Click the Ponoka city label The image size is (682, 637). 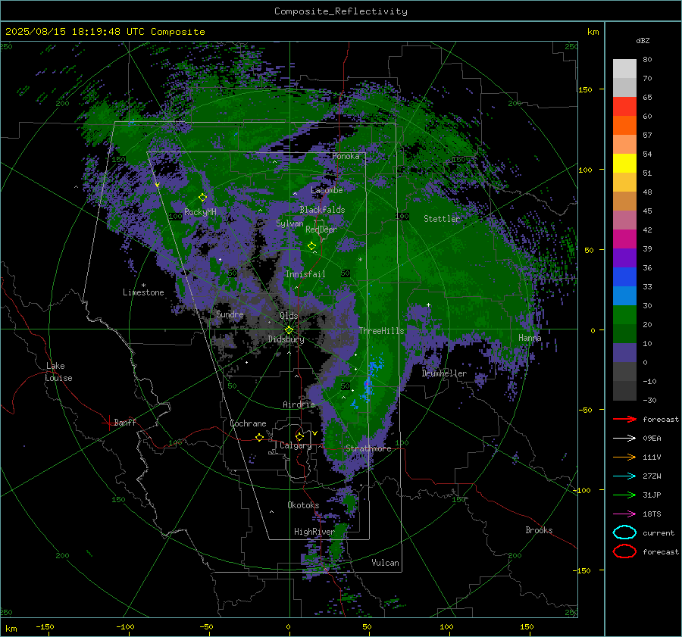tap(346, 156)
